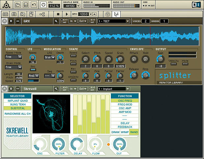
Task: Click RANDOMISE ALL CH button
Action: [x=17, y=114]
